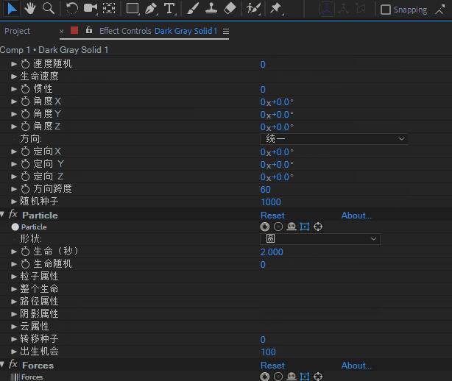Expand the 路径属性 group

[x=14, y=302]
